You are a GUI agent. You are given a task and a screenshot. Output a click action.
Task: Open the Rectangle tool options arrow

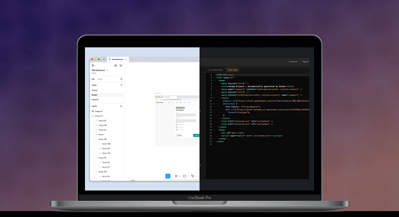point(188,176)
